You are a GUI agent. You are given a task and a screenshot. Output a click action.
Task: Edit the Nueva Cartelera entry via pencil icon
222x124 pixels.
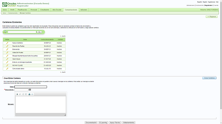pos(7,43)
